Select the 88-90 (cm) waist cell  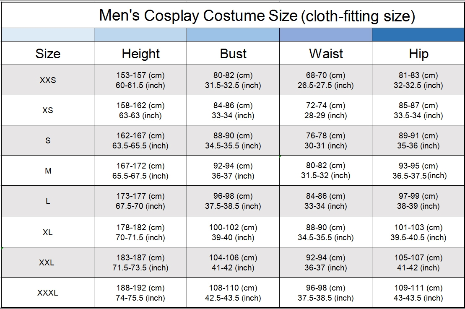tap(326, 232)
